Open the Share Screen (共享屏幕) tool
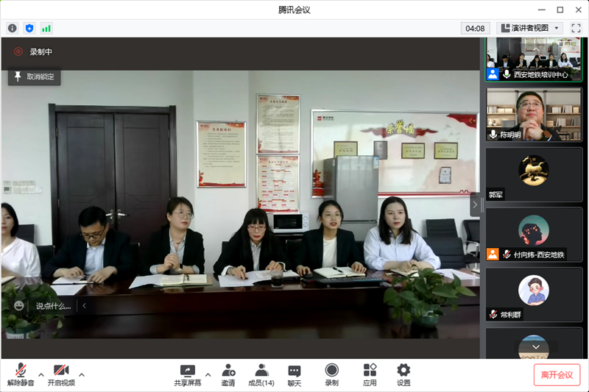Viewport: 589px width, 392px height. [187, 375]
